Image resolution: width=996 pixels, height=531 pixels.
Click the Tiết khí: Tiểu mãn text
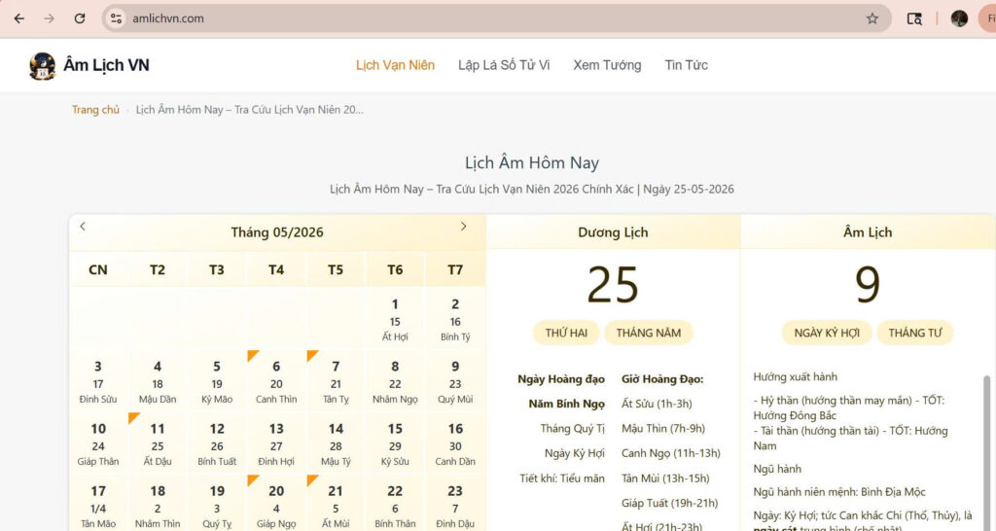click(562, 478)
